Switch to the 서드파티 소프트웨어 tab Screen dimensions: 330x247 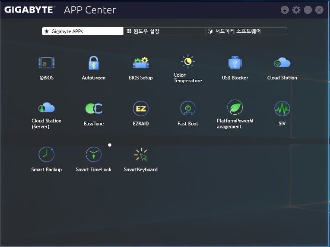tap(246, 31)
